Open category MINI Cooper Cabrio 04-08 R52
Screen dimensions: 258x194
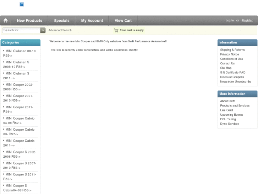pyautogui.click(x=19, y=121)
